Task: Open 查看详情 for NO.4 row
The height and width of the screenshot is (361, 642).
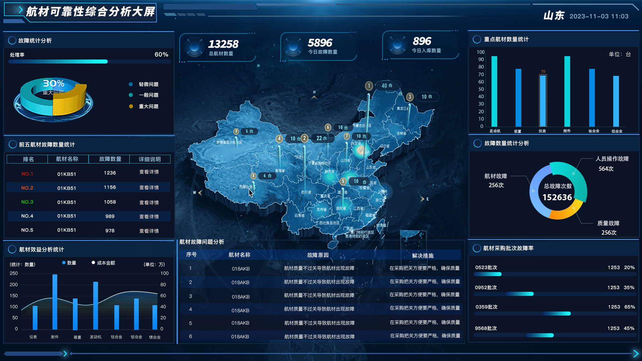Action: tap(149, 217)
